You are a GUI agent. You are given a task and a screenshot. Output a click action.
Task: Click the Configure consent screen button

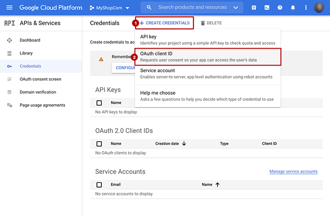(124, 67)
